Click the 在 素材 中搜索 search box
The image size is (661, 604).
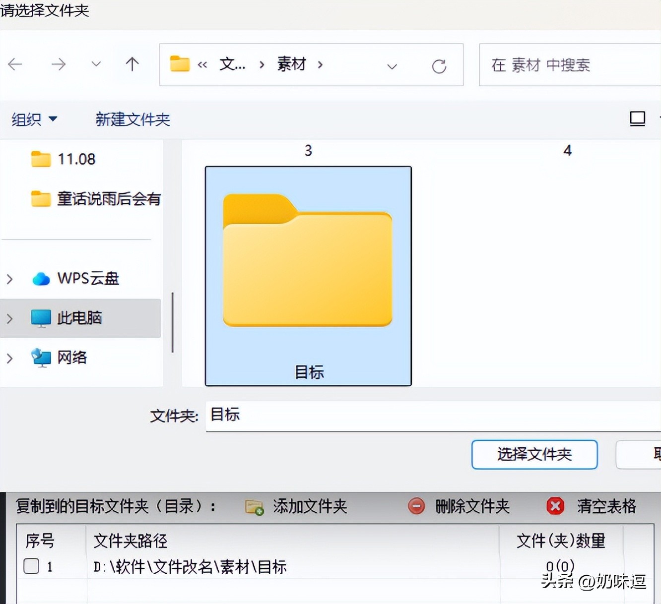[570, 65]
